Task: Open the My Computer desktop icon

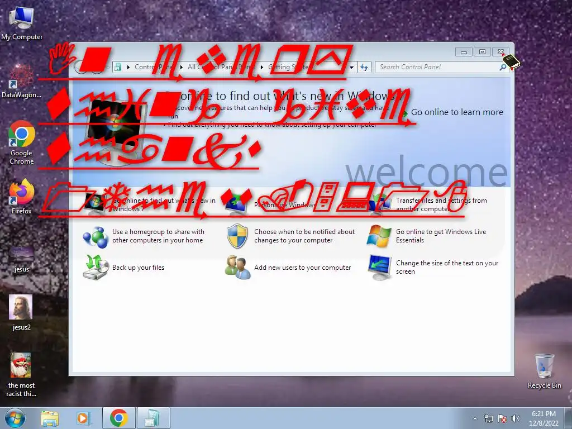Action: click(x=22, y=22)
